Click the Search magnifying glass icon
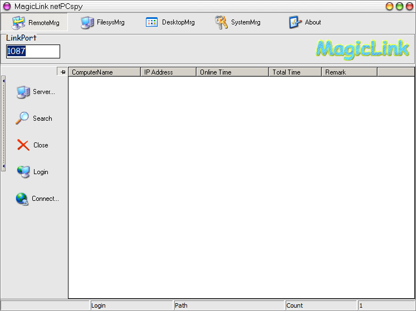The image size is (416, 311). coord(22,119)
